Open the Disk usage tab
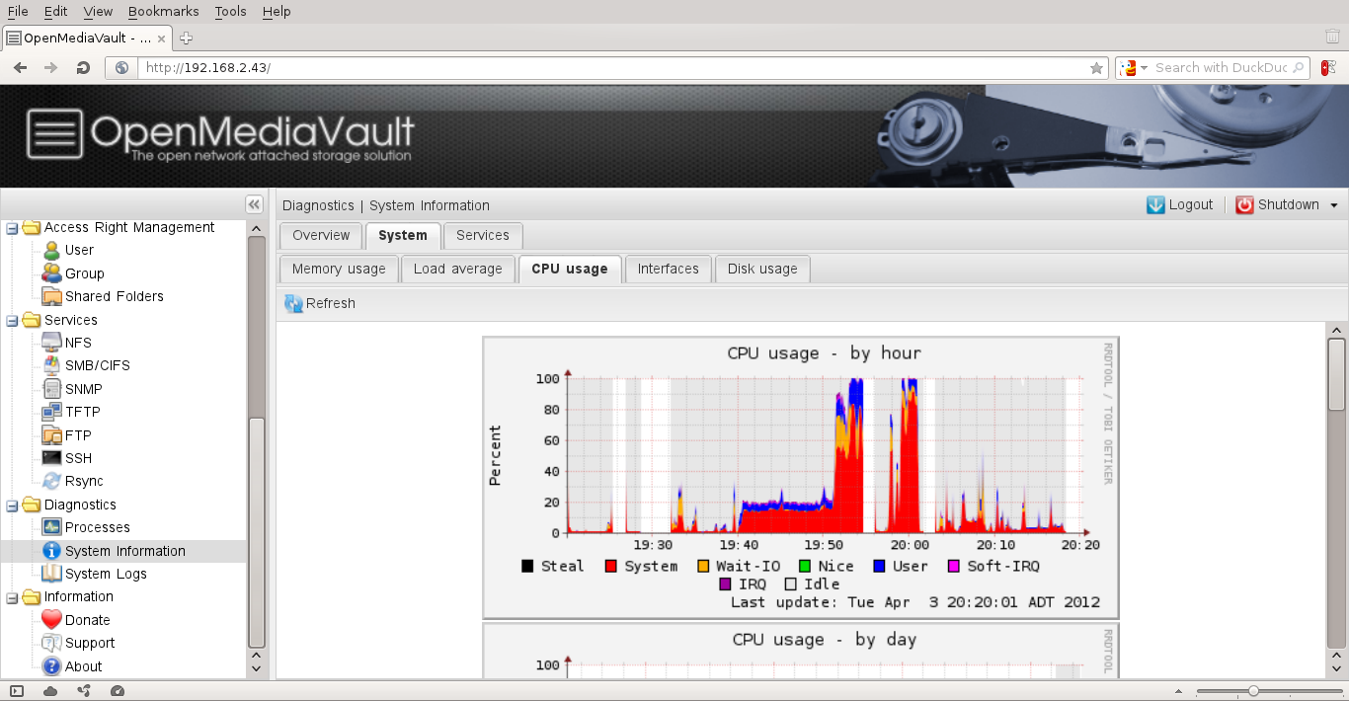 click(762, 270)
